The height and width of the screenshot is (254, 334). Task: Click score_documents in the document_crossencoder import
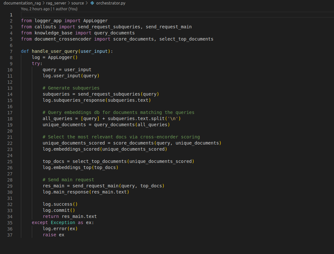[x=133, y=39]
